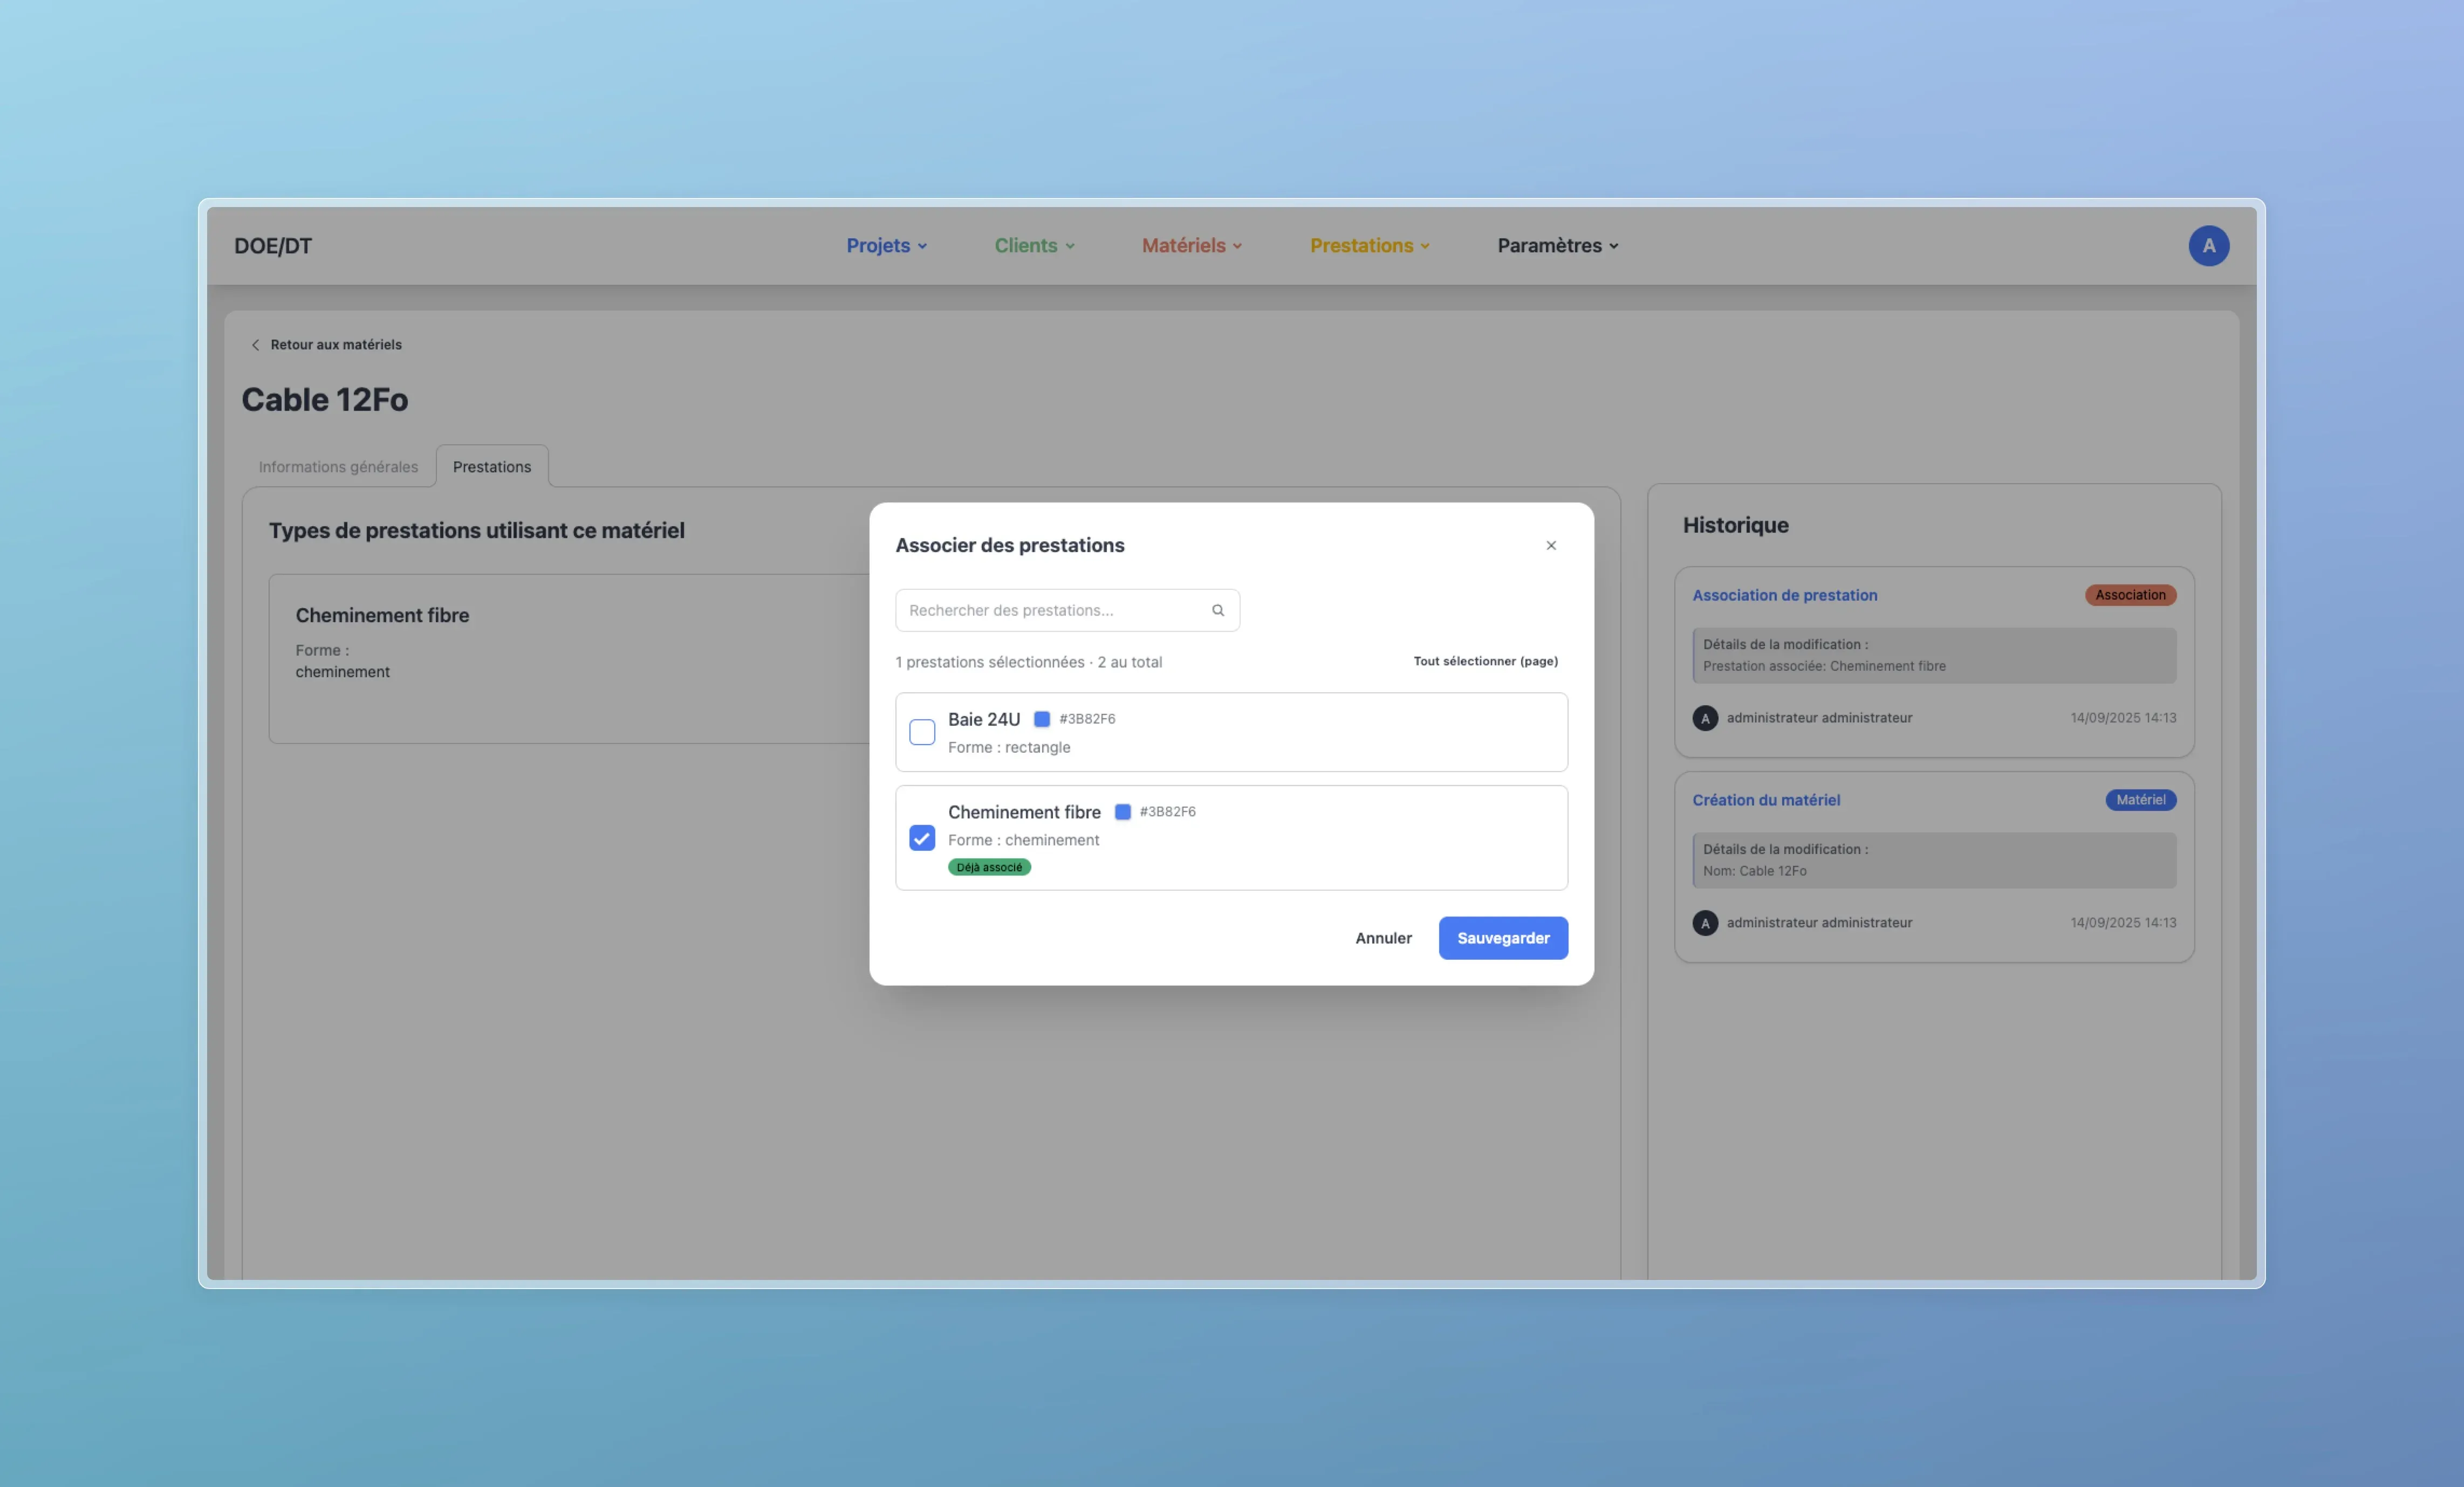The height and width of the screenshot is (1487, 2464).
Task: Click the back arrow beside Retour aux matériels
Action: [x=255, y=345]
